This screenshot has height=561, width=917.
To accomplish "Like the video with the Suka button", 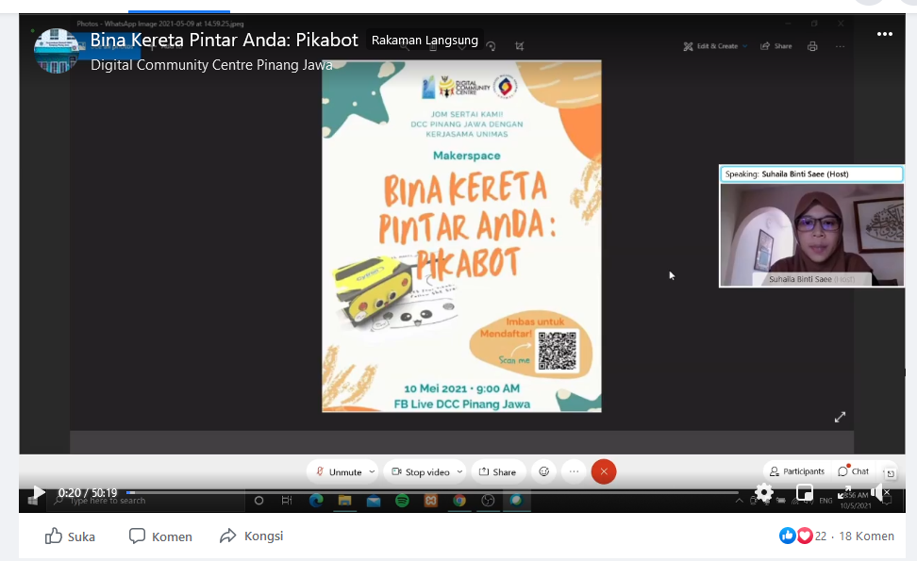I will pos(70,536).
